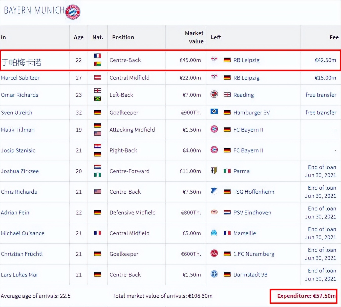Viewport: 341px width, 307px height.
Task: Click the Marseille club name
Action: [245, 233]
